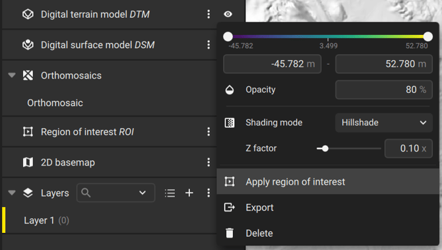
Task: Open the Layers section three-dot menu
Action: (x=208, y=193)
